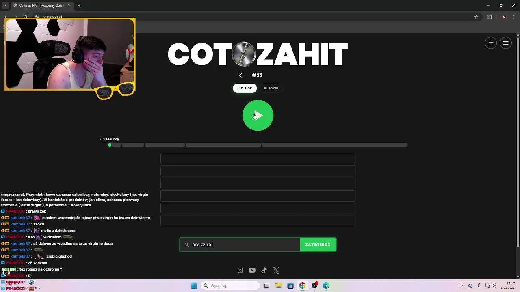The height and width of the screenshot is (292, 520).
Task: Open Microsoft Edge from the taskbar
Action: point(326,286)
